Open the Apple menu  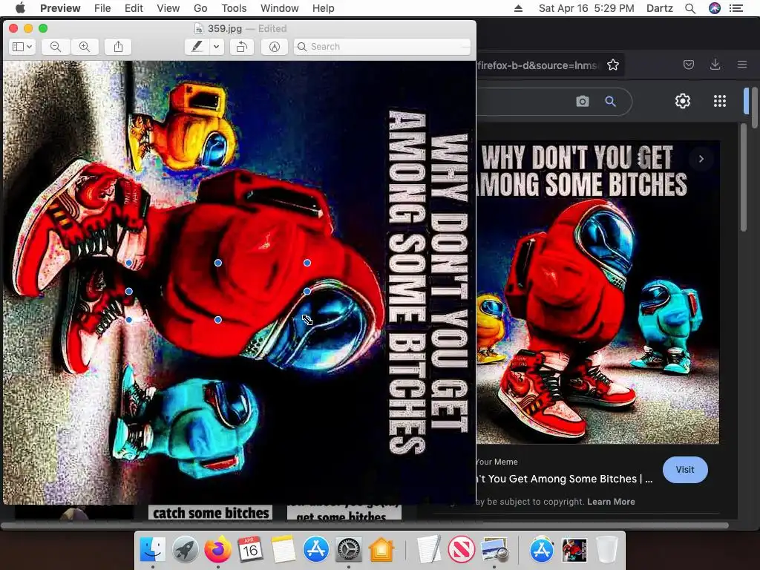click(x=20, y=8)
